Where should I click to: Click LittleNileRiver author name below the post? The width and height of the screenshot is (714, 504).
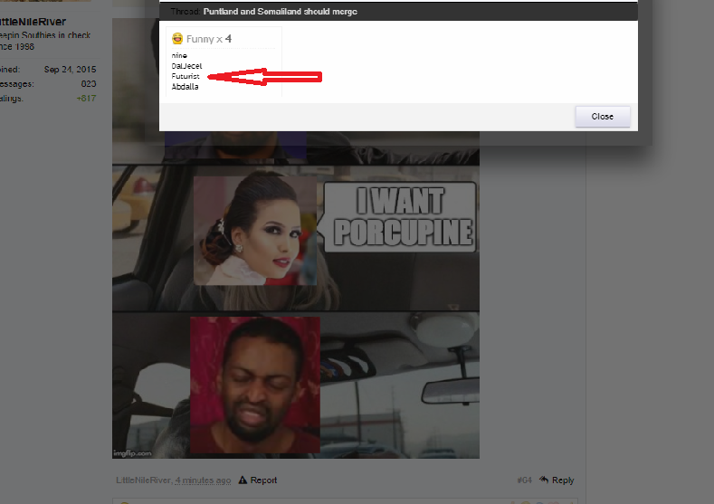[x=143, y=480]
